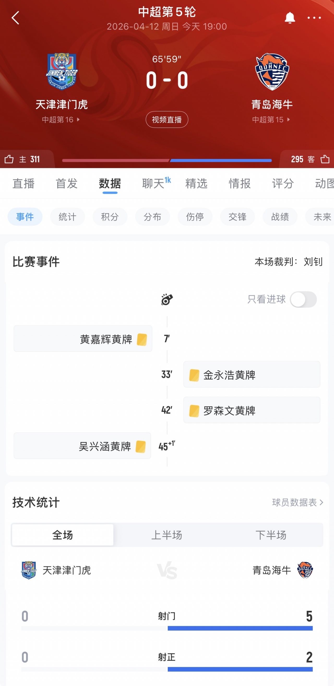Expand 中超第15 ranking under away team

(x=271, y=120)
